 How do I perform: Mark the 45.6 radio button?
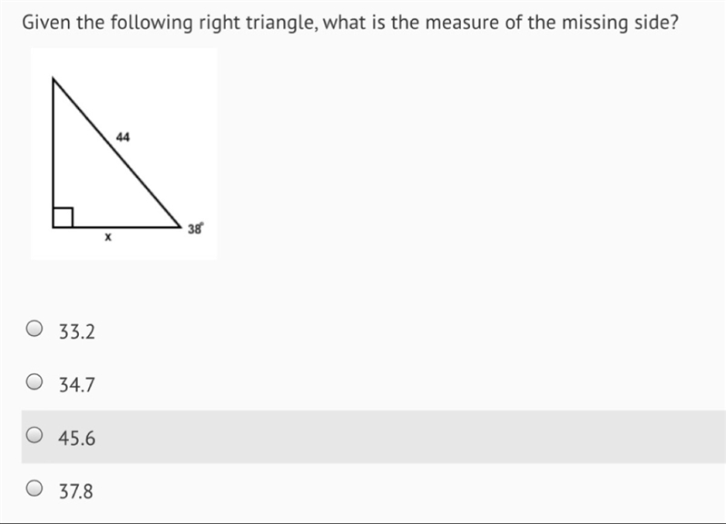point(34,435)
